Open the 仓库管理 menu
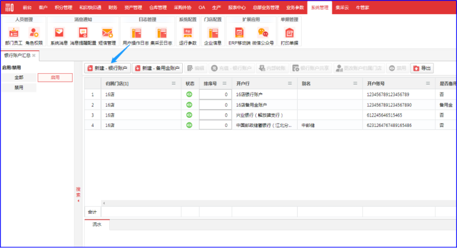457x248 pixels. (158, 7)
